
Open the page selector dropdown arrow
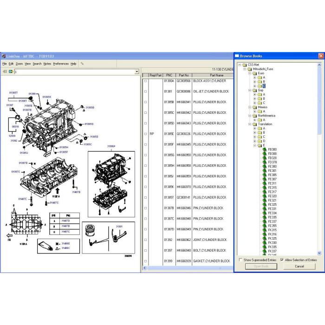tap(137, 71)
